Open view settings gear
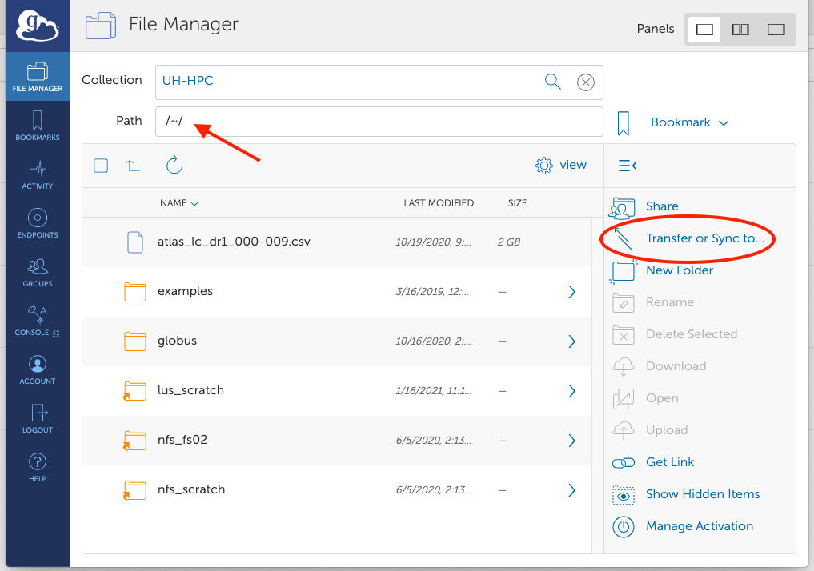The height and width of the screenshot is (571, 814). [544, 165]
